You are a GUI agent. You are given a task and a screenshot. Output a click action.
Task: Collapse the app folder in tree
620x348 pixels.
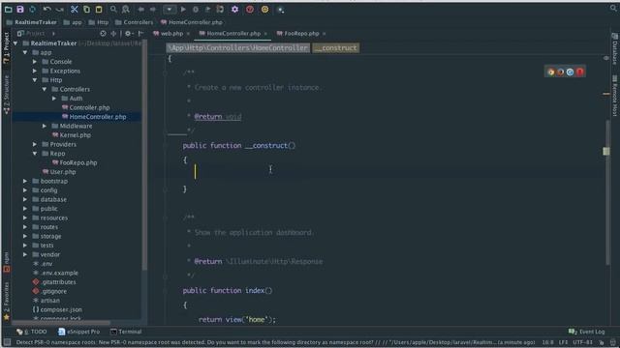[x=25, y=52]
